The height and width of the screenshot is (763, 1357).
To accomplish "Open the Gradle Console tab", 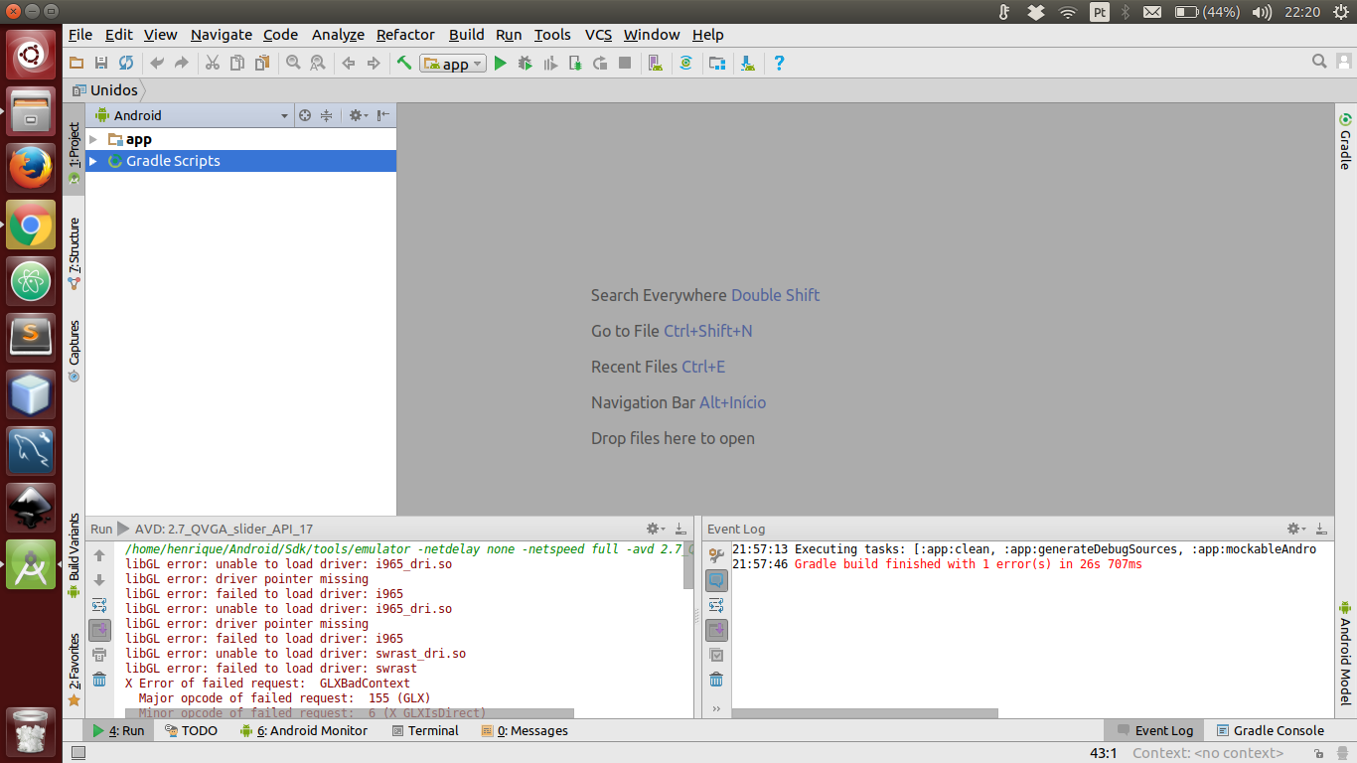I will (x=1270, y=730).
